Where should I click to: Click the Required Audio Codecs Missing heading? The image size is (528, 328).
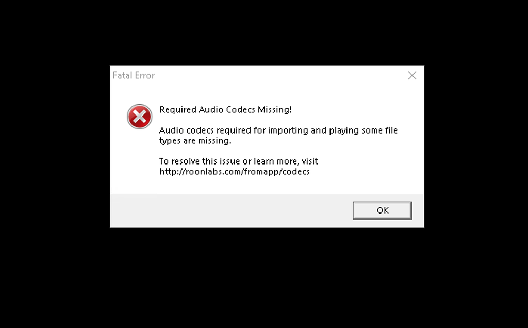225,110
